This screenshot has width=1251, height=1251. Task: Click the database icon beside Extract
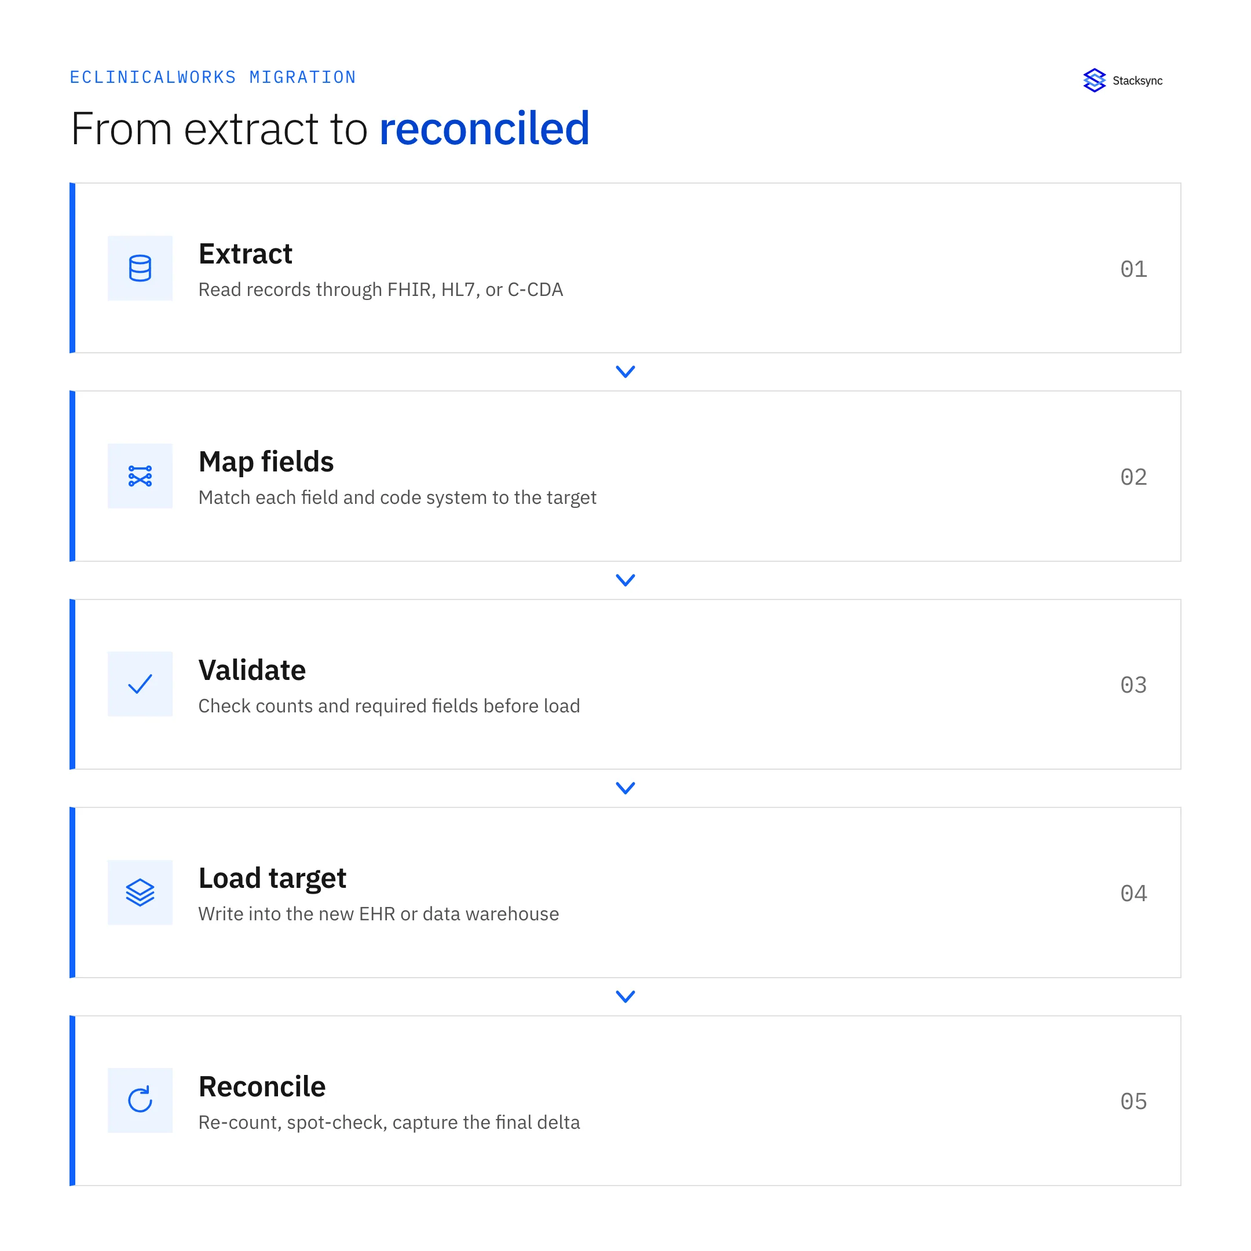click(x=140, y=268)
